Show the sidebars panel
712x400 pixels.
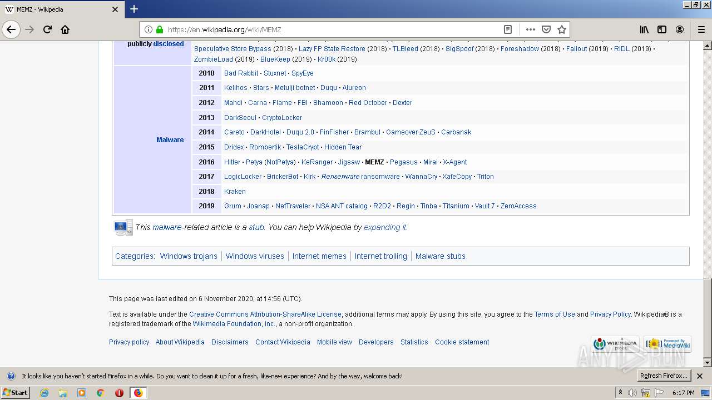tap(662, 29)
